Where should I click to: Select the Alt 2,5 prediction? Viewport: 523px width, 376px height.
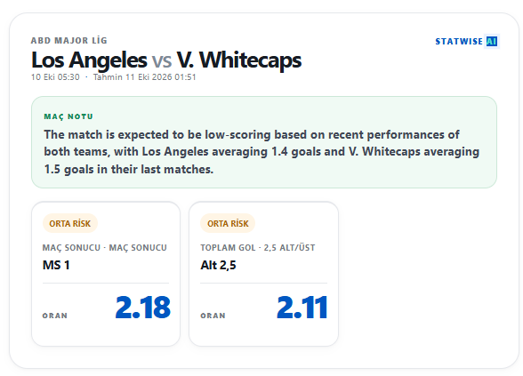tap(218, 265)
